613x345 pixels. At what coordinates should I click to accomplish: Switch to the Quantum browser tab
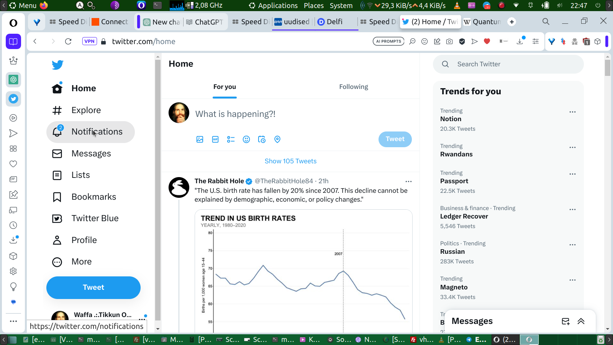click(x=482, y=22)
